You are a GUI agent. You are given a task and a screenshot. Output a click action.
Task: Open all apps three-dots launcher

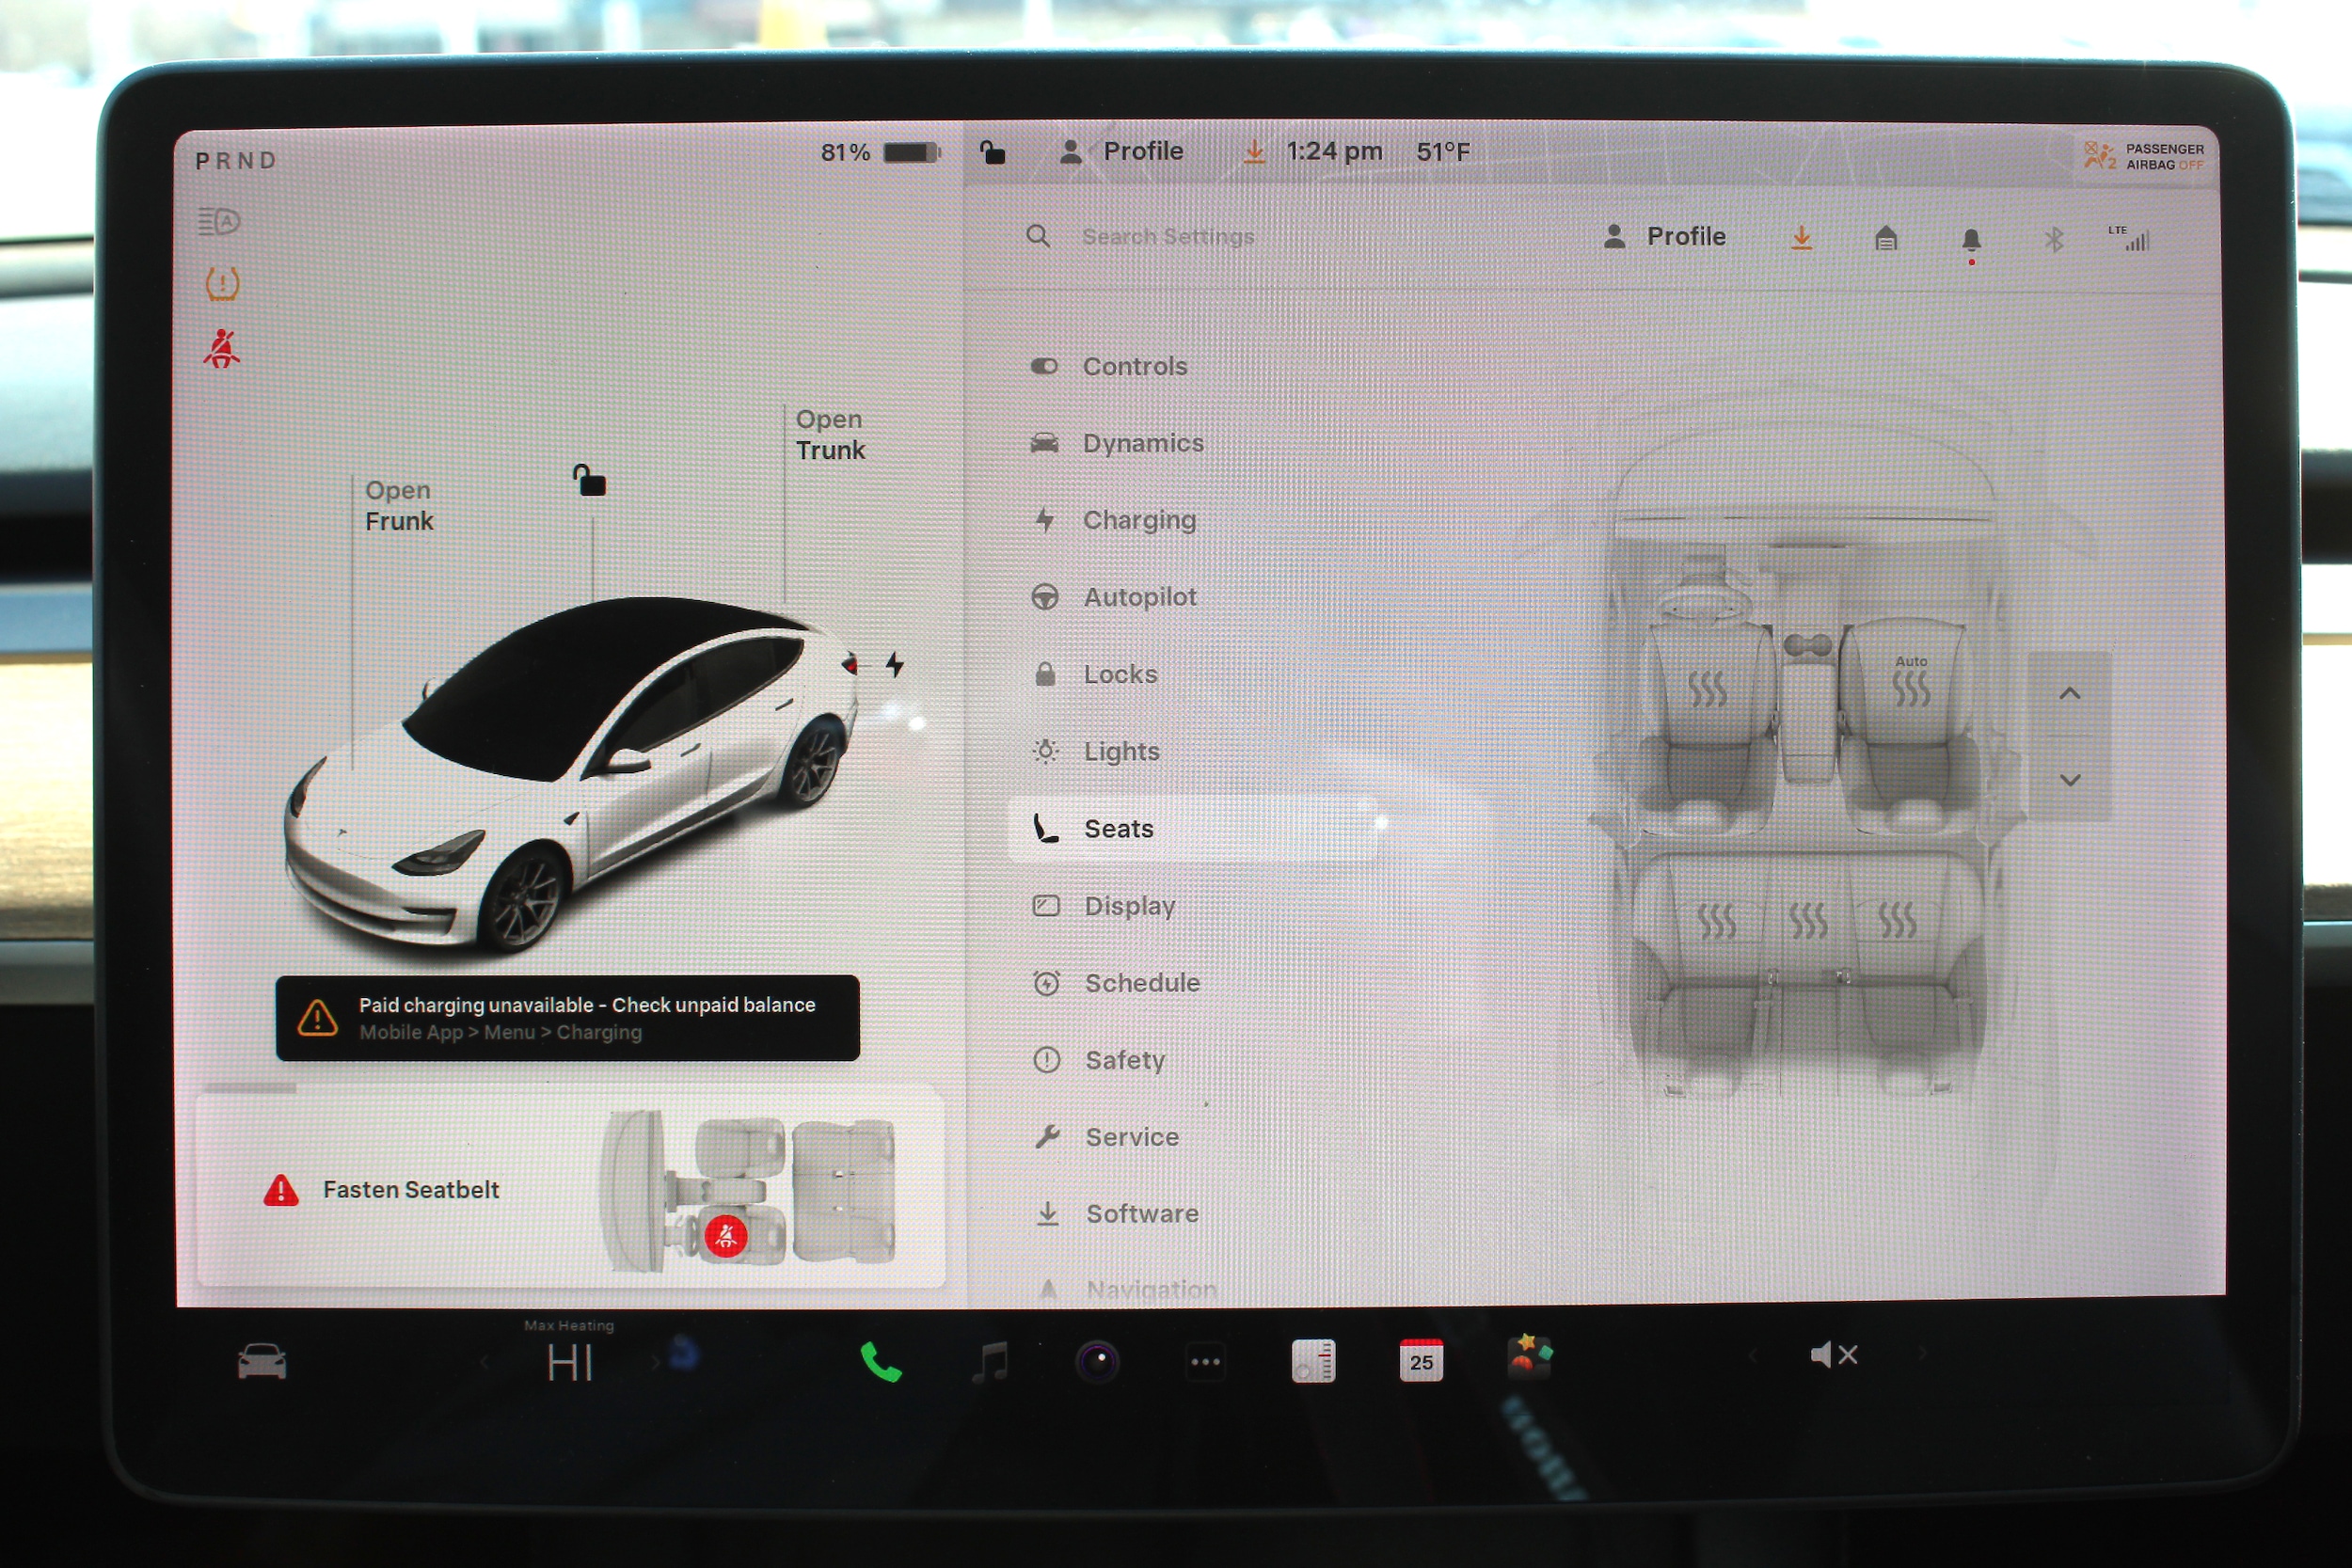click(x=1205, y=1361)
